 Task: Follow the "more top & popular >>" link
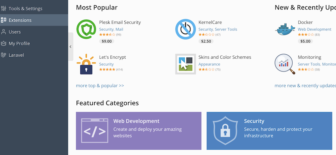100,86
